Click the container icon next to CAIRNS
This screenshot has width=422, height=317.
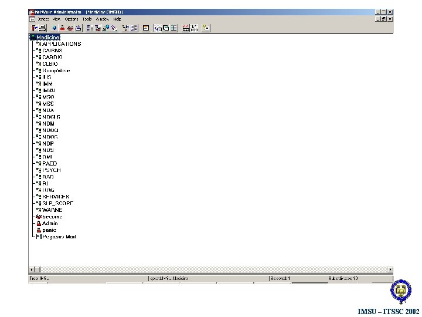coord(39,50)
